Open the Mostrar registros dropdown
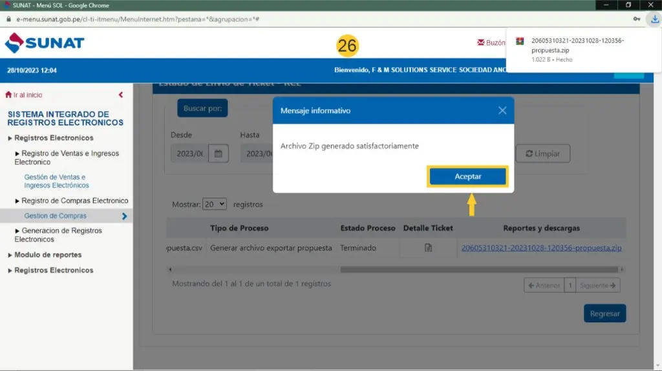The image size is (662, 371). pyautogui.click(x=214, y=204)
